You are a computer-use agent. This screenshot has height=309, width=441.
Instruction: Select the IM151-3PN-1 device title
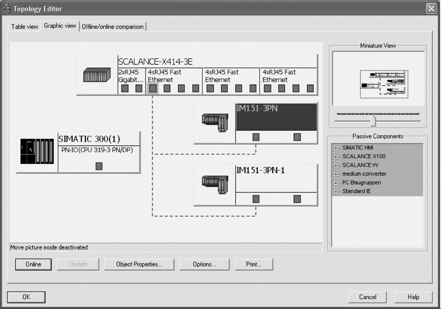(261, 170)
